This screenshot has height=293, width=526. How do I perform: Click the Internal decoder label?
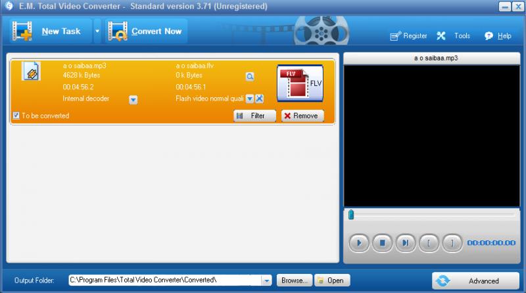coord(86,99)
